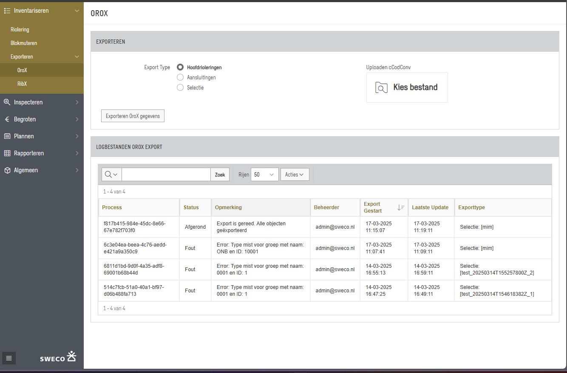Screen dimensions: 567x373
Task: Expand the Begroten menu chevron
Action: tap(77, 119)
